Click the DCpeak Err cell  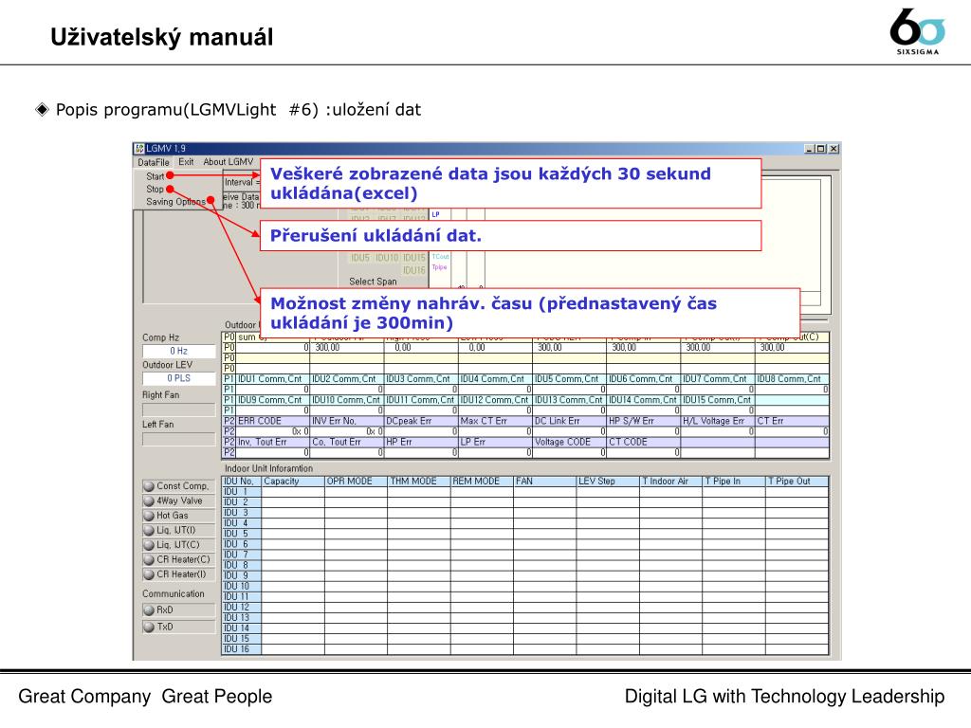(421, 421)
